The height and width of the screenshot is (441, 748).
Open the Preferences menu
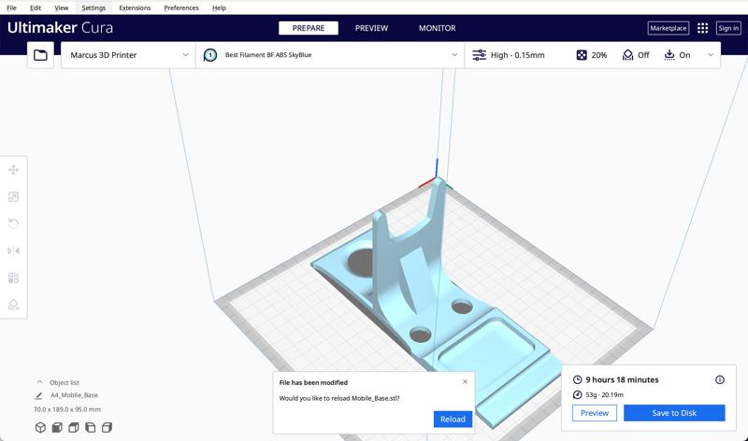coord(181,7)
